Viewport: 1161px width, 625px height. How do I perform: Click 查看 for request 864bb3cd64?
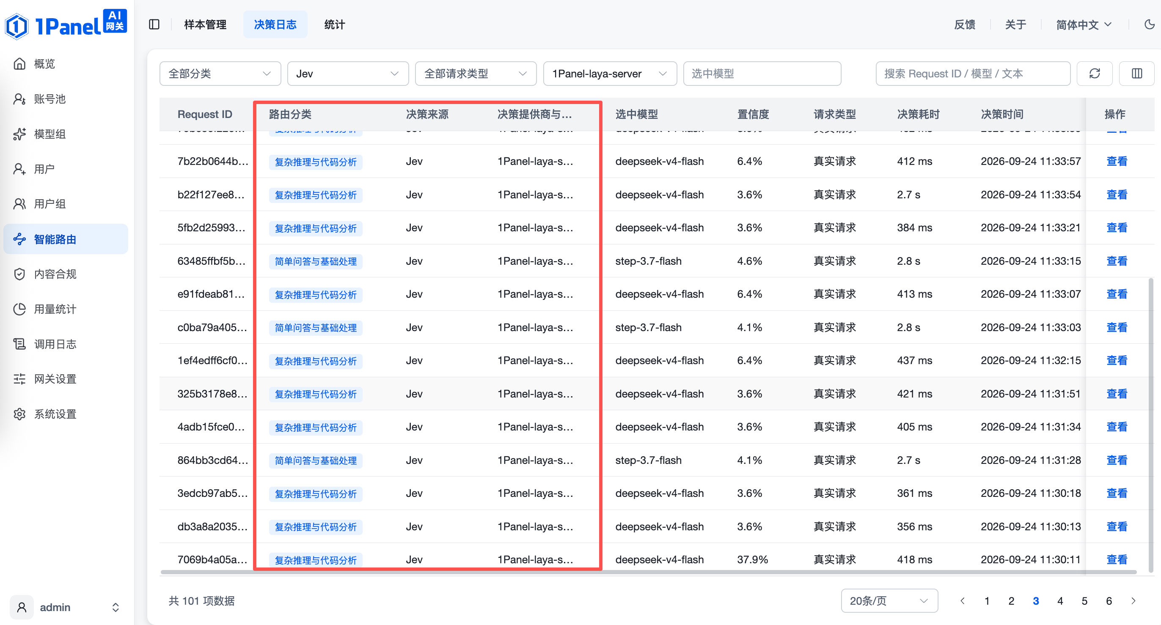[1117, 460]
